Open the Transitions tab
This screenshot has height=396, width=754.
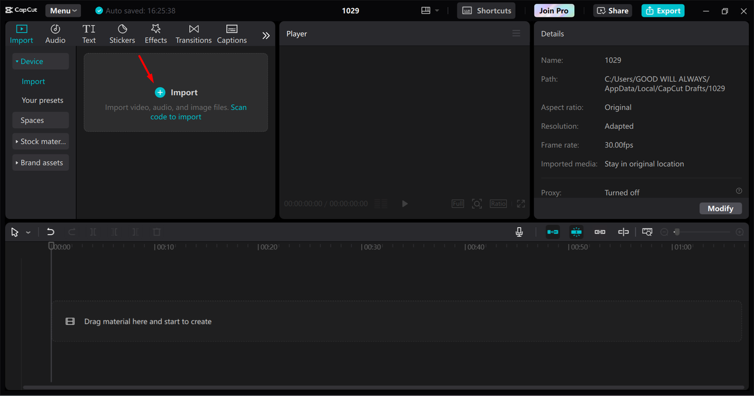[x=193, y=34]
